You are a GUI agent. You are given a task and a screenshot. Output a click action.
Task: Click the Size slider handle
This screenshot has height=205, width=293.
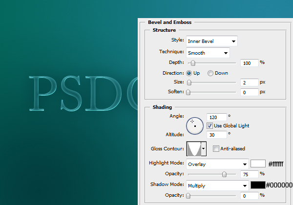pos(189,82)
